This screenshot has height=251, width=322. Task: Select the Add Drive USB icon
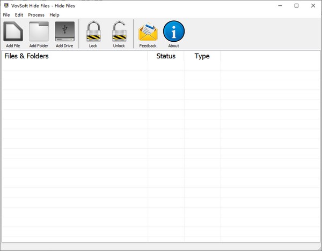click(x=64, y=32)
